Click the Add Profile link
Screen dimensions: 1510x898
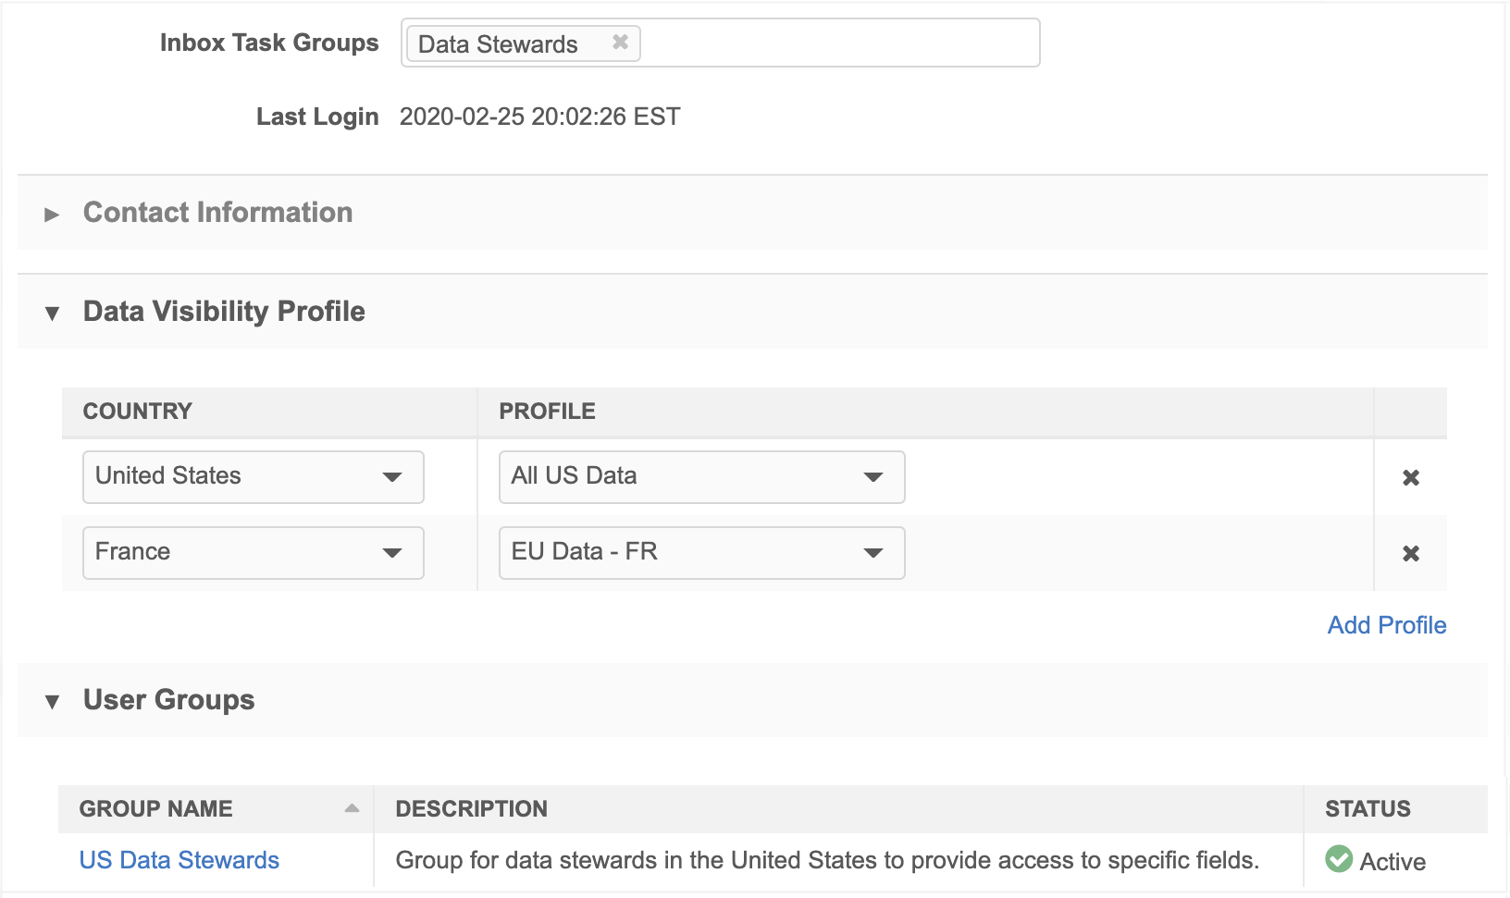(x=1386, y=625)
